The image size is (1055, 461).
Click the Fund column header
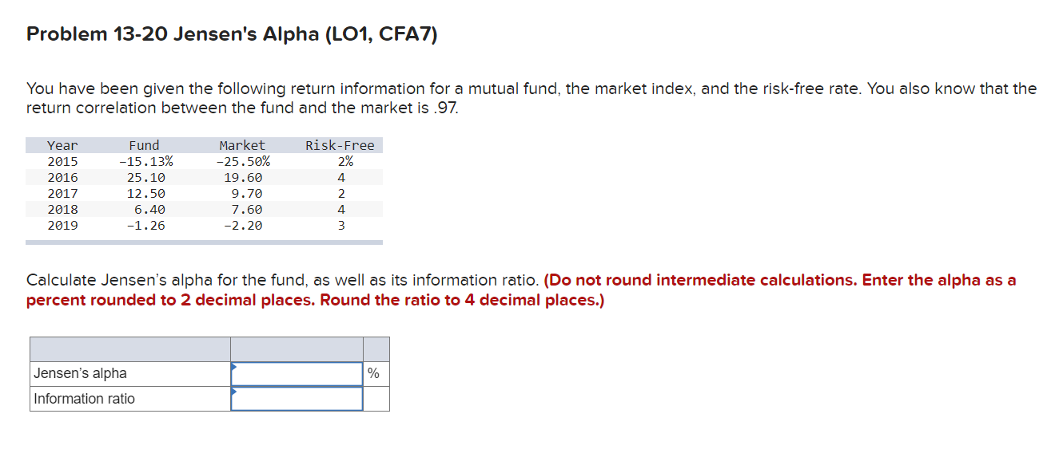coord(145,145)
